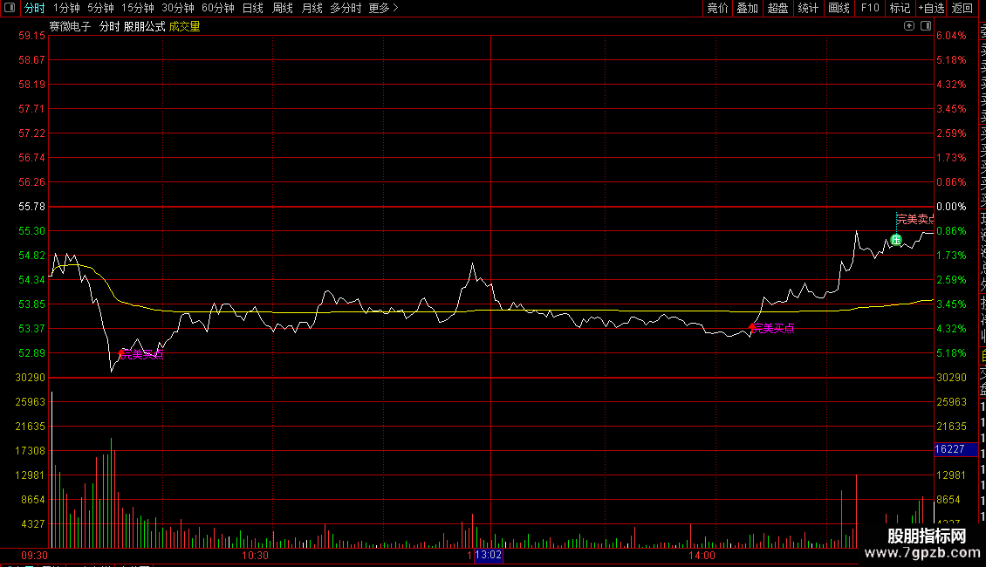The image size is (986, 567).
Task: Switch to the 60分钟 period
Action: click(x=218, y=8)
